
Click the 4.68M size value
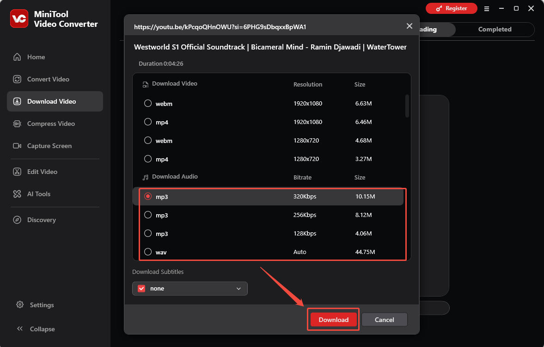click(x=364, y=140)
